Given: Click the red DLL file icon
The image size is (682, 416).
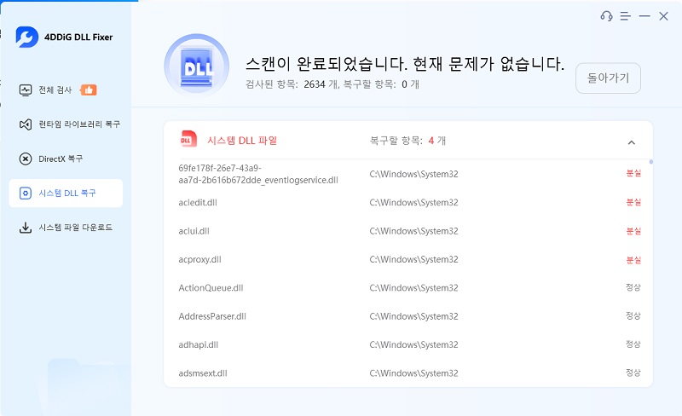Looking at the screenshot, I should coord(188,140).
